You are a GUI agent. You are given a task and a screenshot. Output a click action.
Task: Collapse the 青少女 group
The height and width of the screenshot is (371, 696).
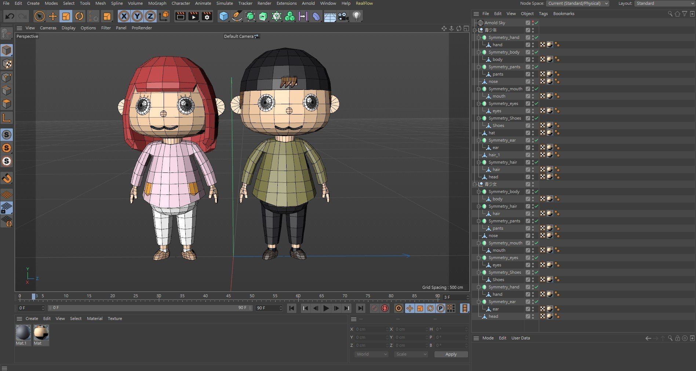tap(475, 184)
